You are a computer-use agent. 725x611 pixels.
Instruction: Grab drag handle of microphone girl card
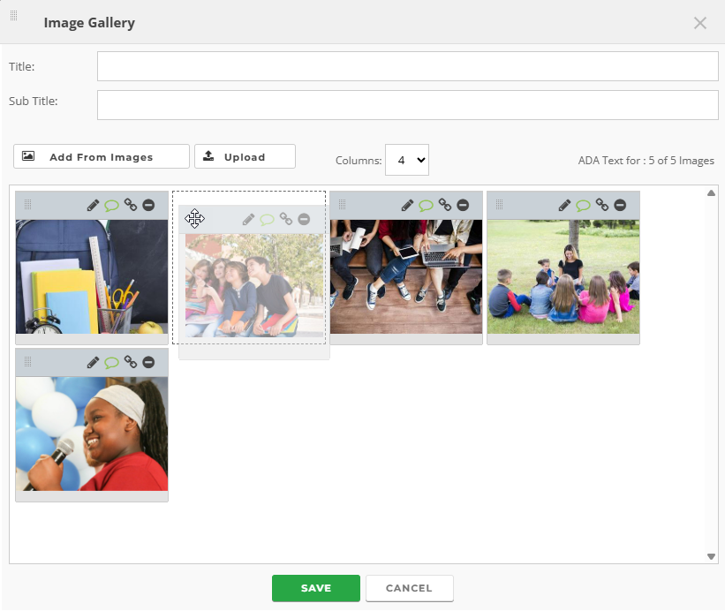[x=27, y=361]
